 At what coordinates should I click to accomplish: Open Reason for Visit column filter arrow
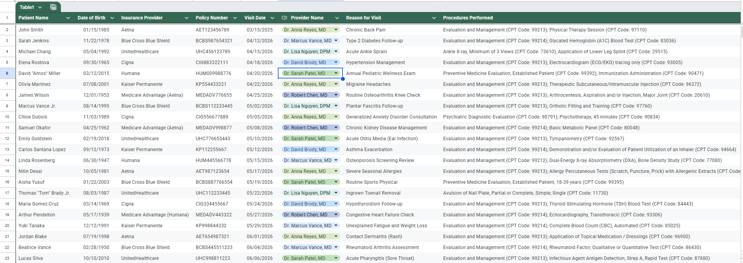[434, 18]
